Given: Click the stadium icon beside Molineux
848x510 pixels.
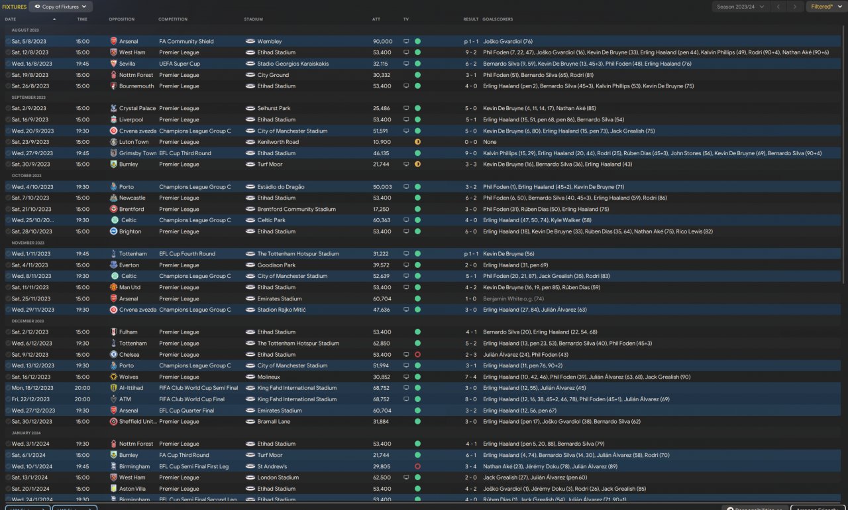Looking at the screenshot, I should click(x=250, y=377).
